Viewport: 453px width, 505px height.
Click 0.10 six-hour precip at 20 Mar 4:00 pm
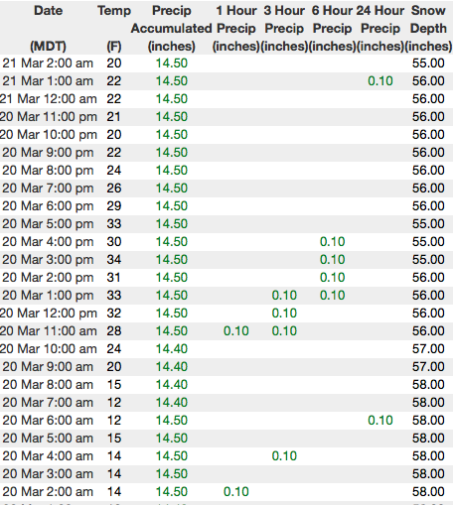pyautogui.click(x=332, y=242)
